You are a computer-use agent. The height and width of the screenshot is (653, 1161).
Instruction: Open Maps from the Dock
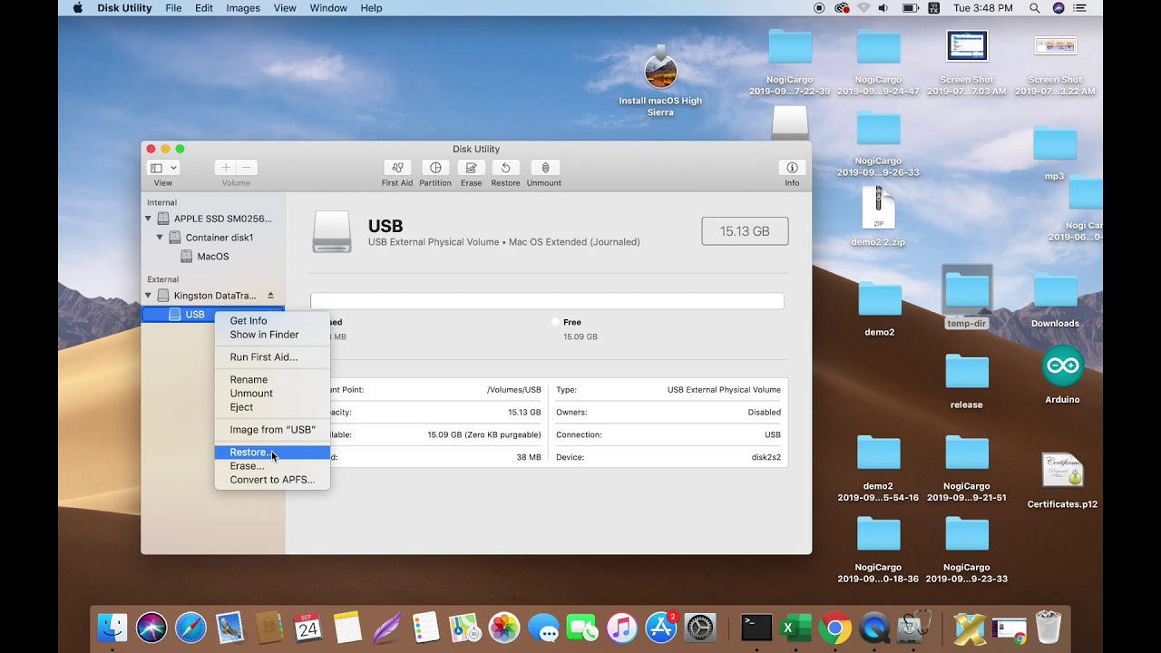click(464, 628)
